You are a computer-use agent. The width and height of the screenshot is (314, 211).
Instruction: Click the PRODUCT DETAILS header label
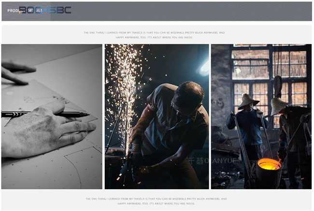coord(25,11)
